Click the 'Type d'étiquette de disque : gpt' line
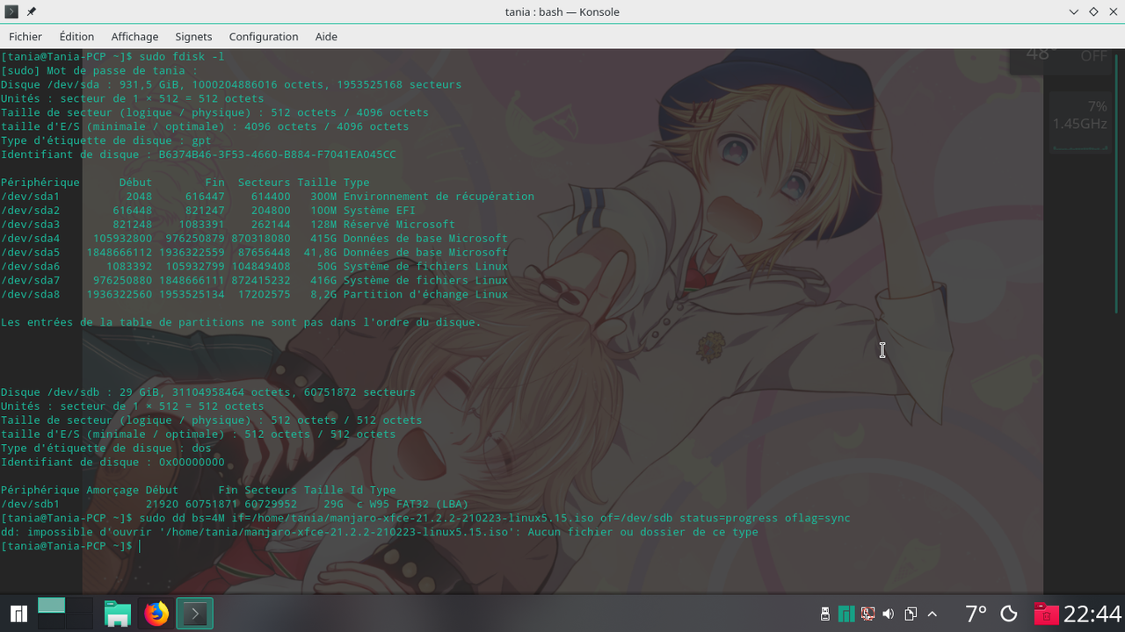1125x632 pixels. 105,140
